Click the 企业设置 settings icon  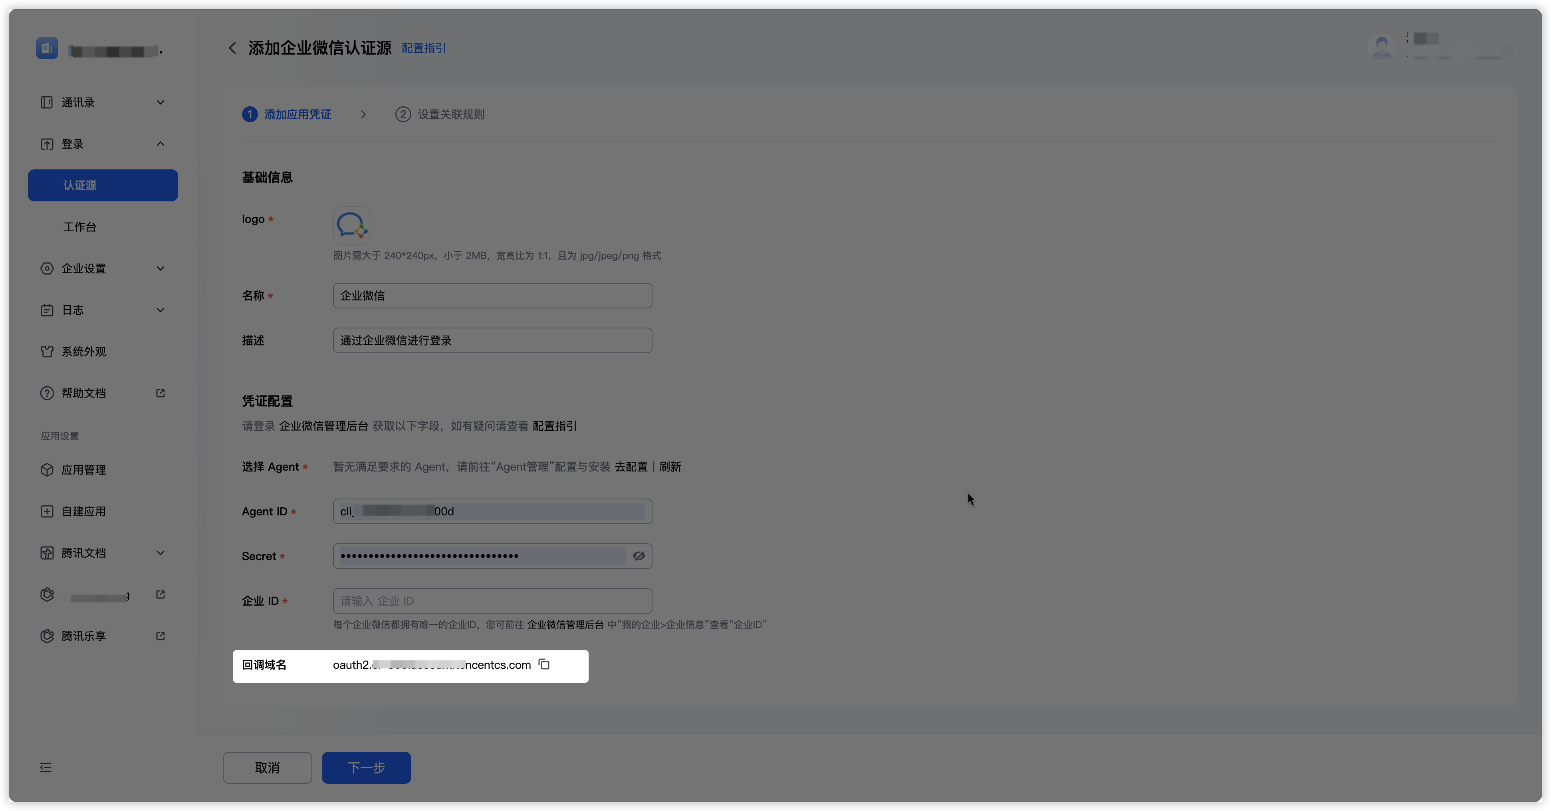[x=47, y=269]
